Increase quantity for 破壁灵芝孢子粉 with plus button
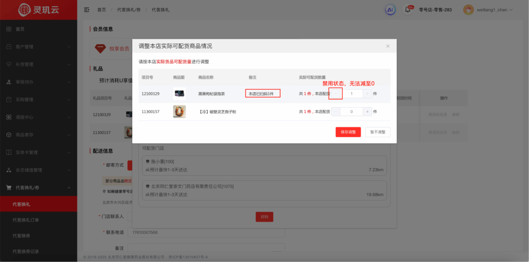529x262 pixels. (x=367, y=111)
